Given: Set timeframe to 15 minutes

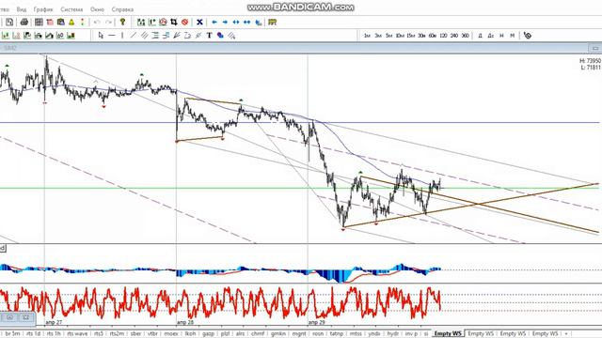Looking at the screenshot, I should coord(411,36).
